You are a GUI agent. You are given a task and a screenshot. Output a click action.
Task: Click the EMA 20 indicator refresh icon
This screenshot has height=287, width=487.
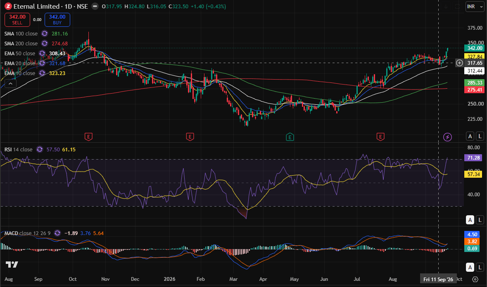point(42,63)
